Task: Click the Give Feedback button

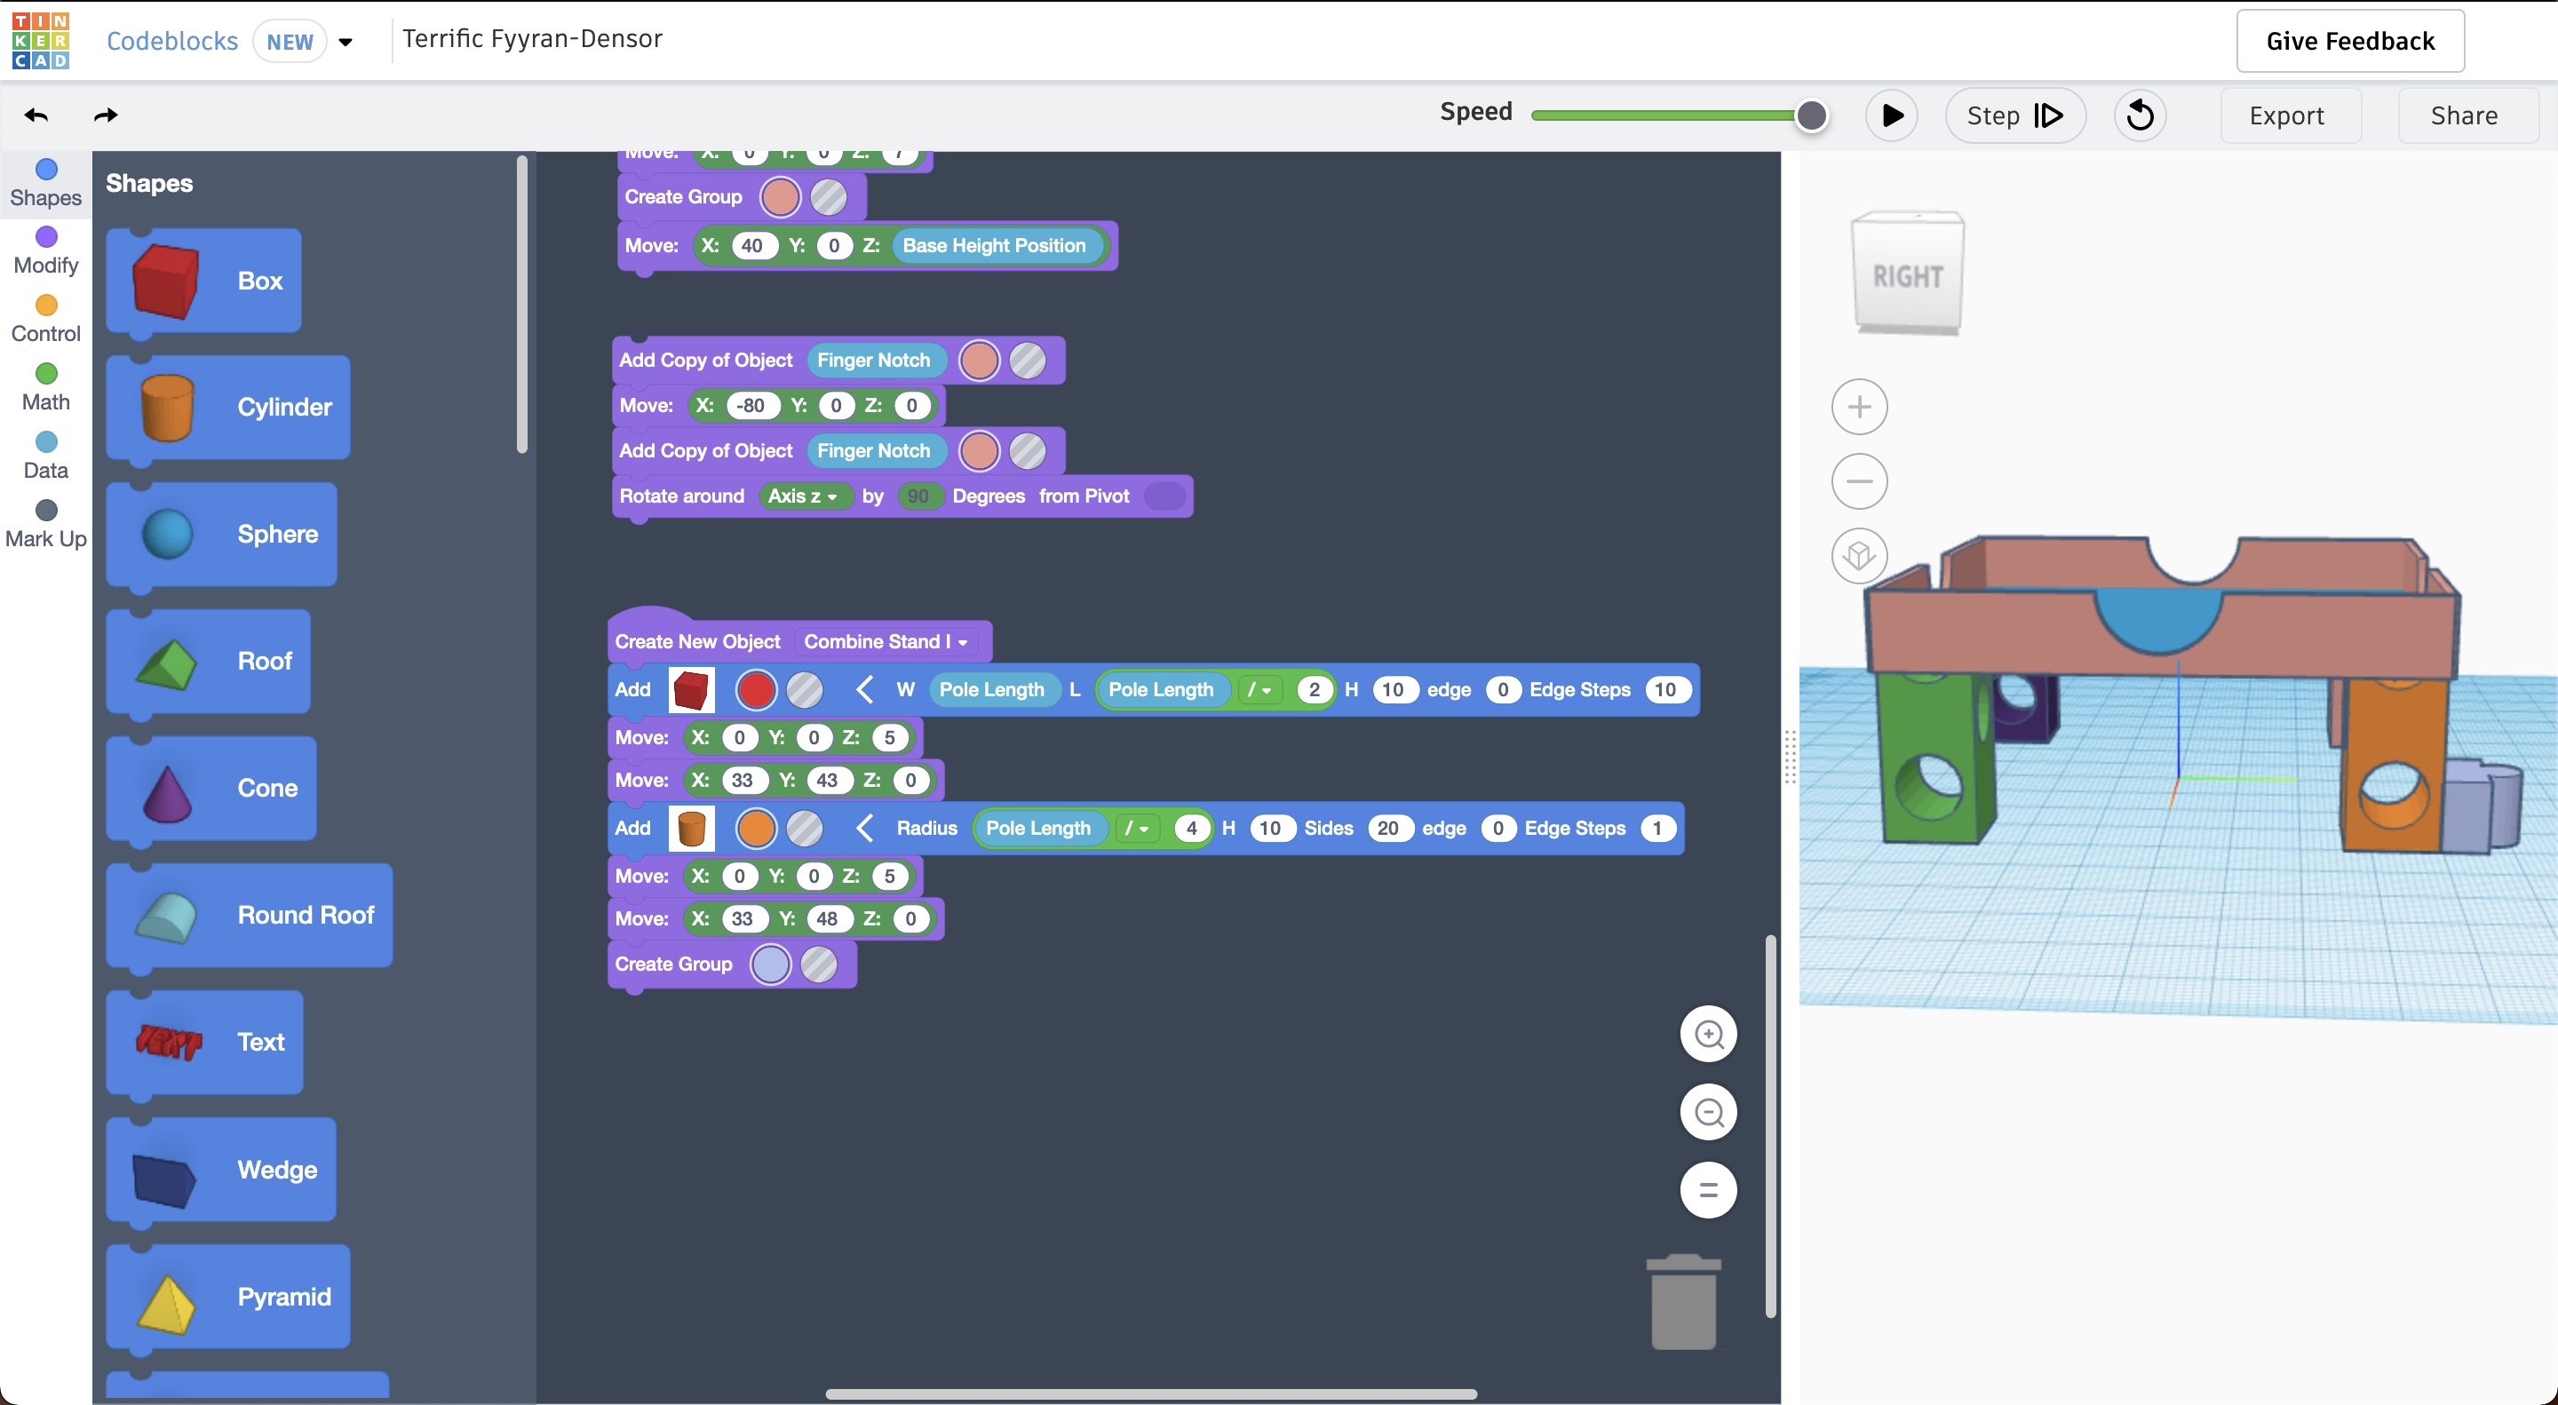Action: click(2349, 41)
